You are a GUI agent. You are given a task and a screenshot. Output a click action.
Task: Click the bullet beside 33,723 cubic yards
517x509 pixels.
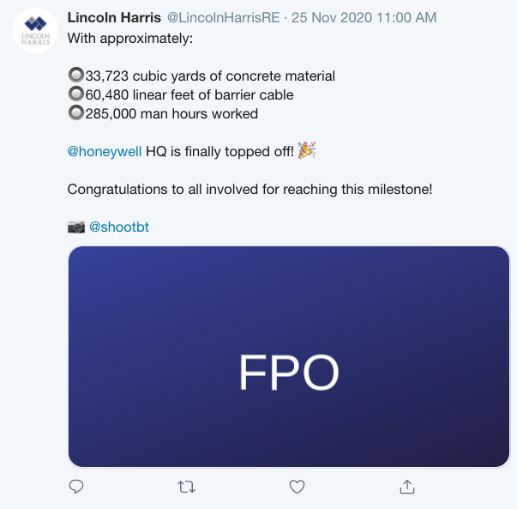pos(75,76)
